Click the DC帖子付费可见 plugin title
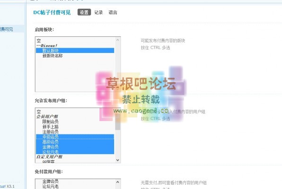 tap(52, 12)
